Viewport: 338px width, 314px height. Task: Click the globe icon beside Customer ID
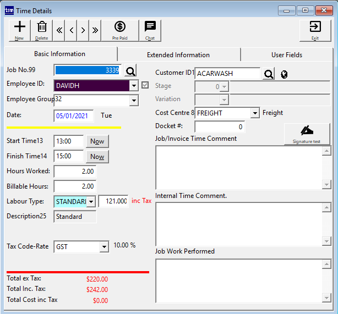pos(285,74)
